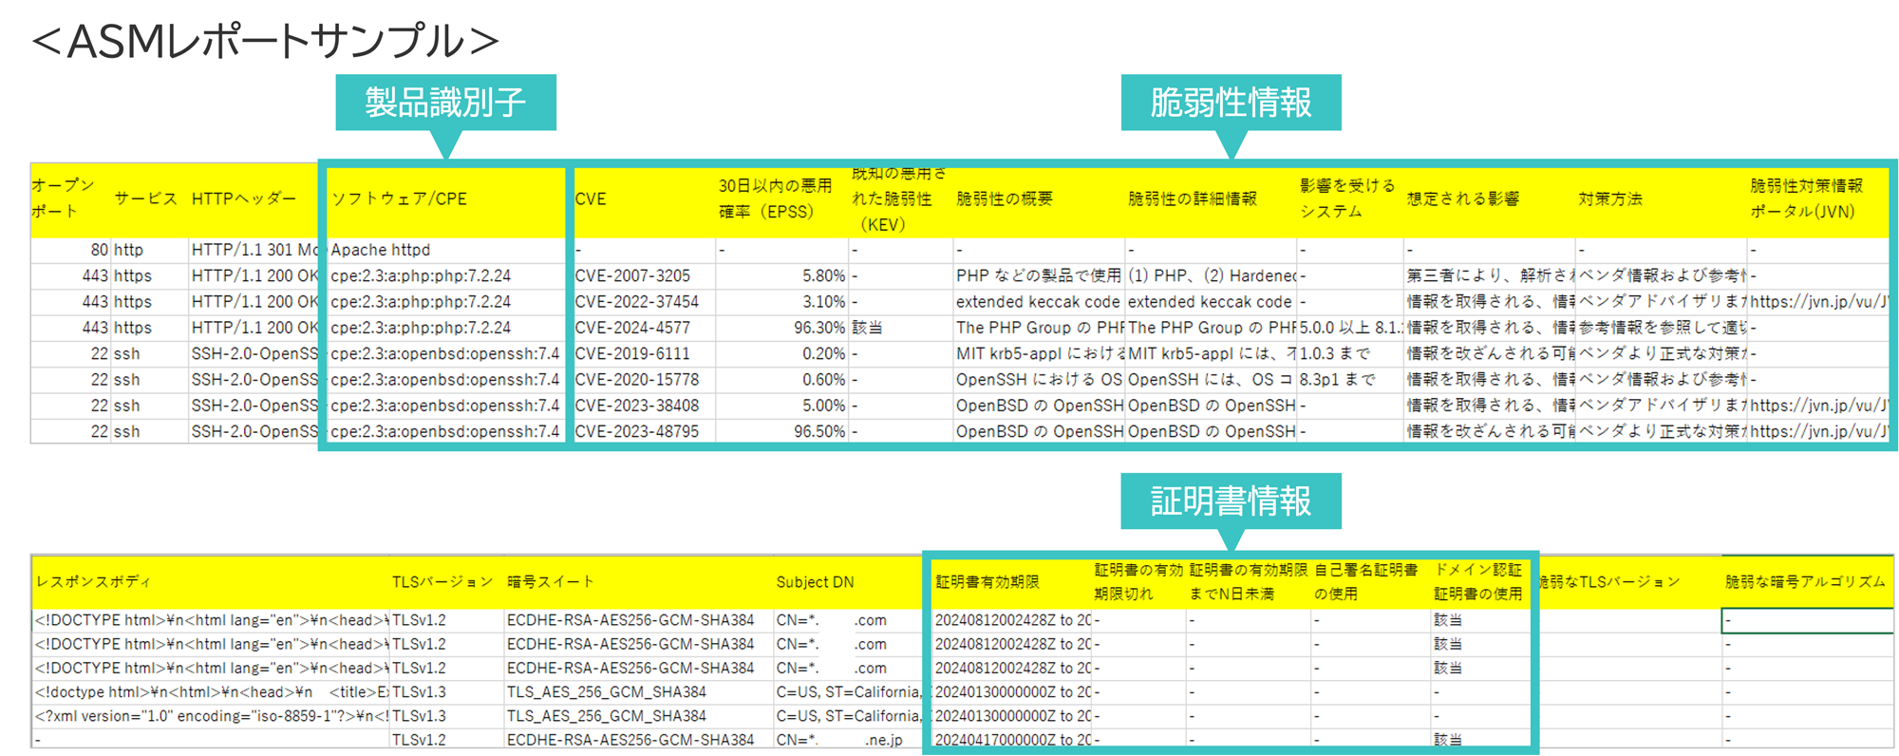
Task: Click the Subject DN column header
Action: [x=815, y=582]
